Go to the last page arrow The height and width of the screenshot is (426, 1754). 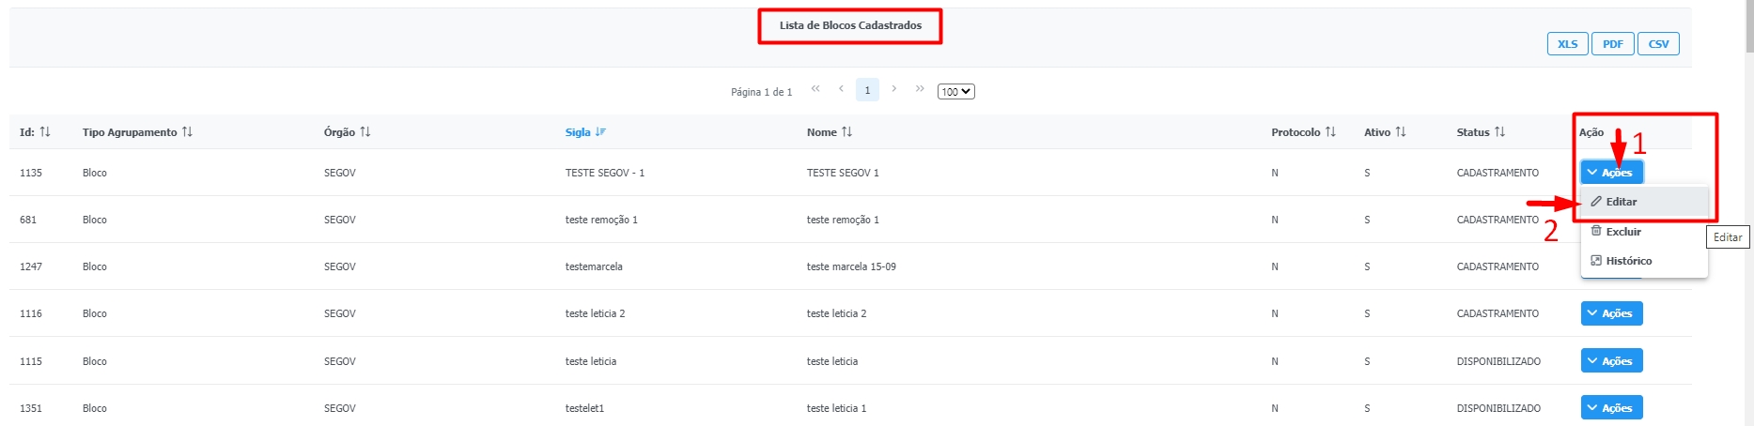click(920, 89)
